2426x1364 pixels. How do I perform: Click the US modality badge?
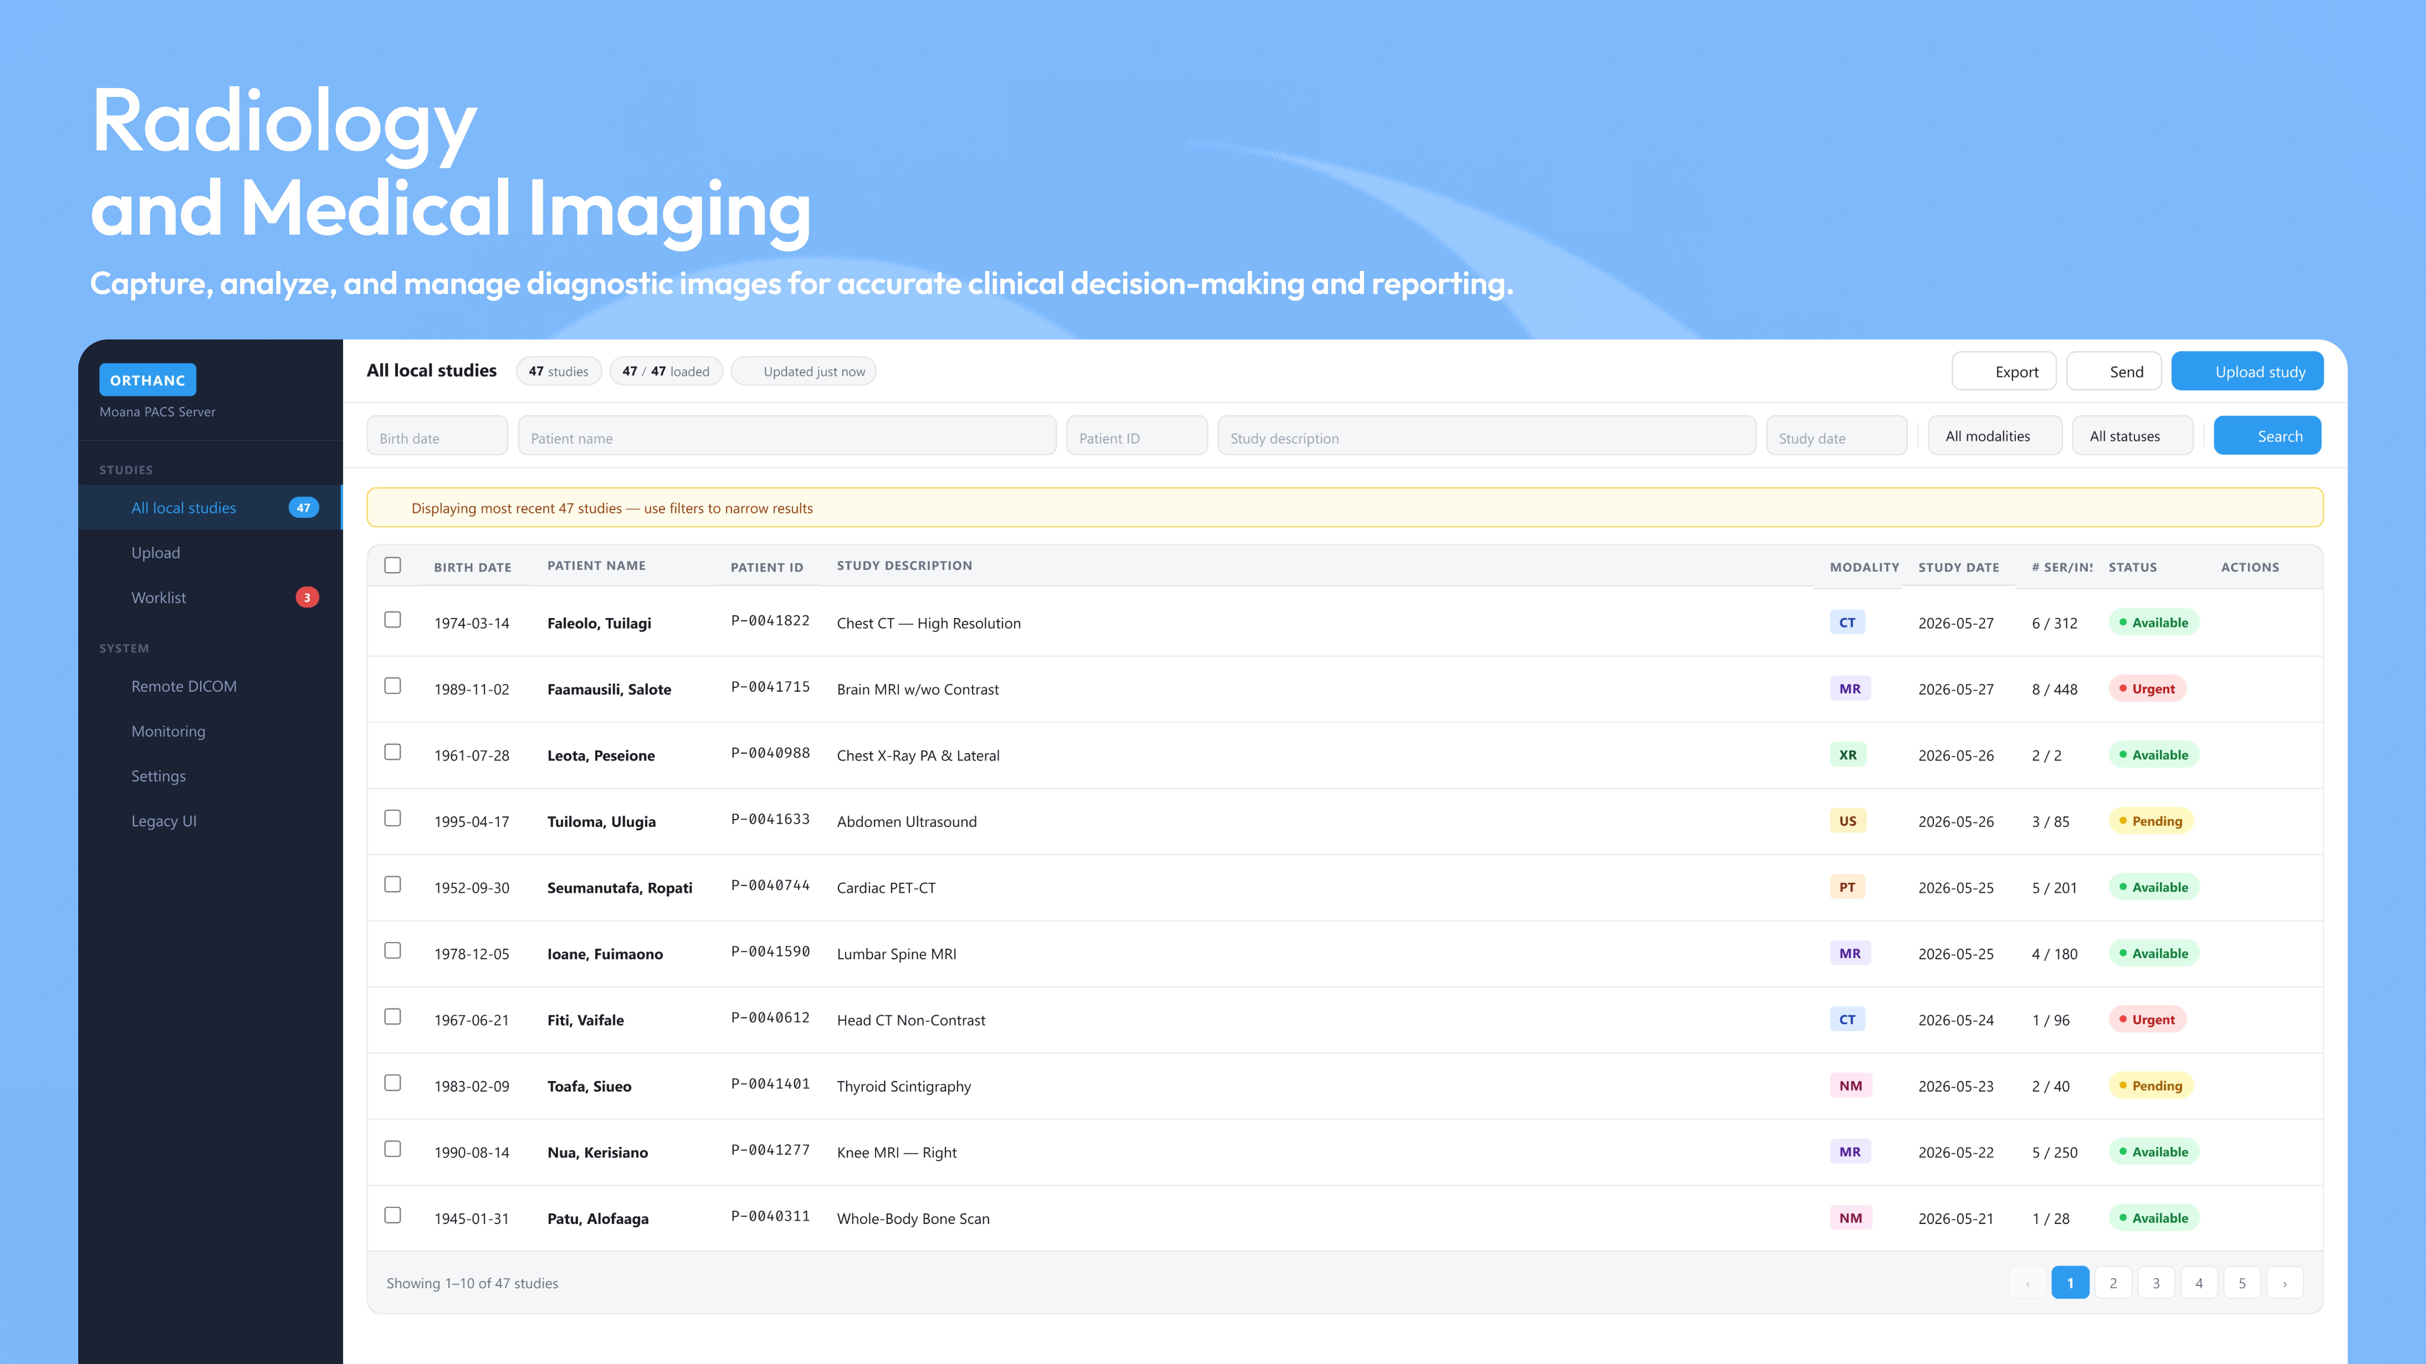tap(1848, 821)
